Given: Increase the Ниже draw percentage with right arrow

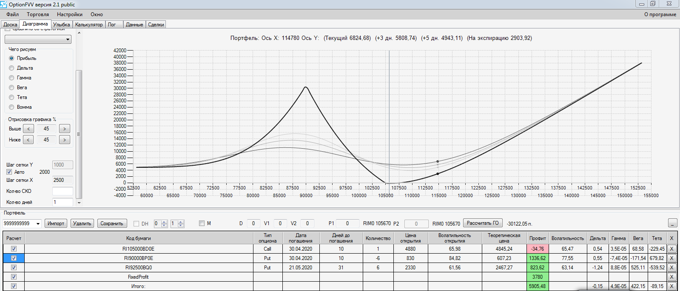Looking at the screenshot, I should click(x=65, y=140).
